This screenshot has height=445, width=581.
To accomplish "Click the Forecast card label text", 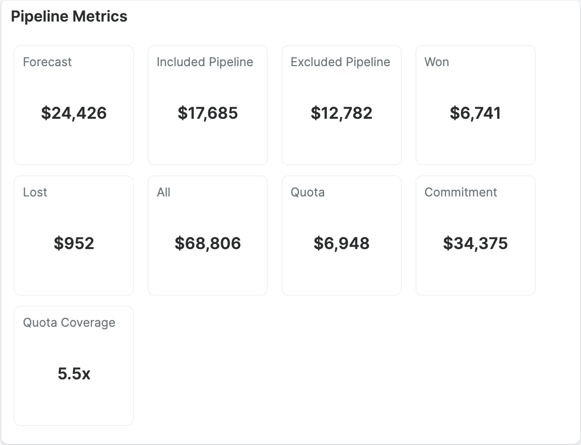I will click(47, 62).
